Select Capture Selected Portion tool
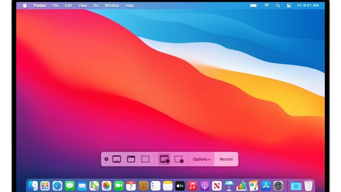 [x=145, y=159]
